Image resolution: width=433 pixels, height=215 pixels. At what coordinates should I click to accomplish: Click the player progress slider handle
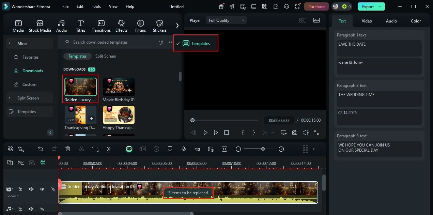[192, 120]
